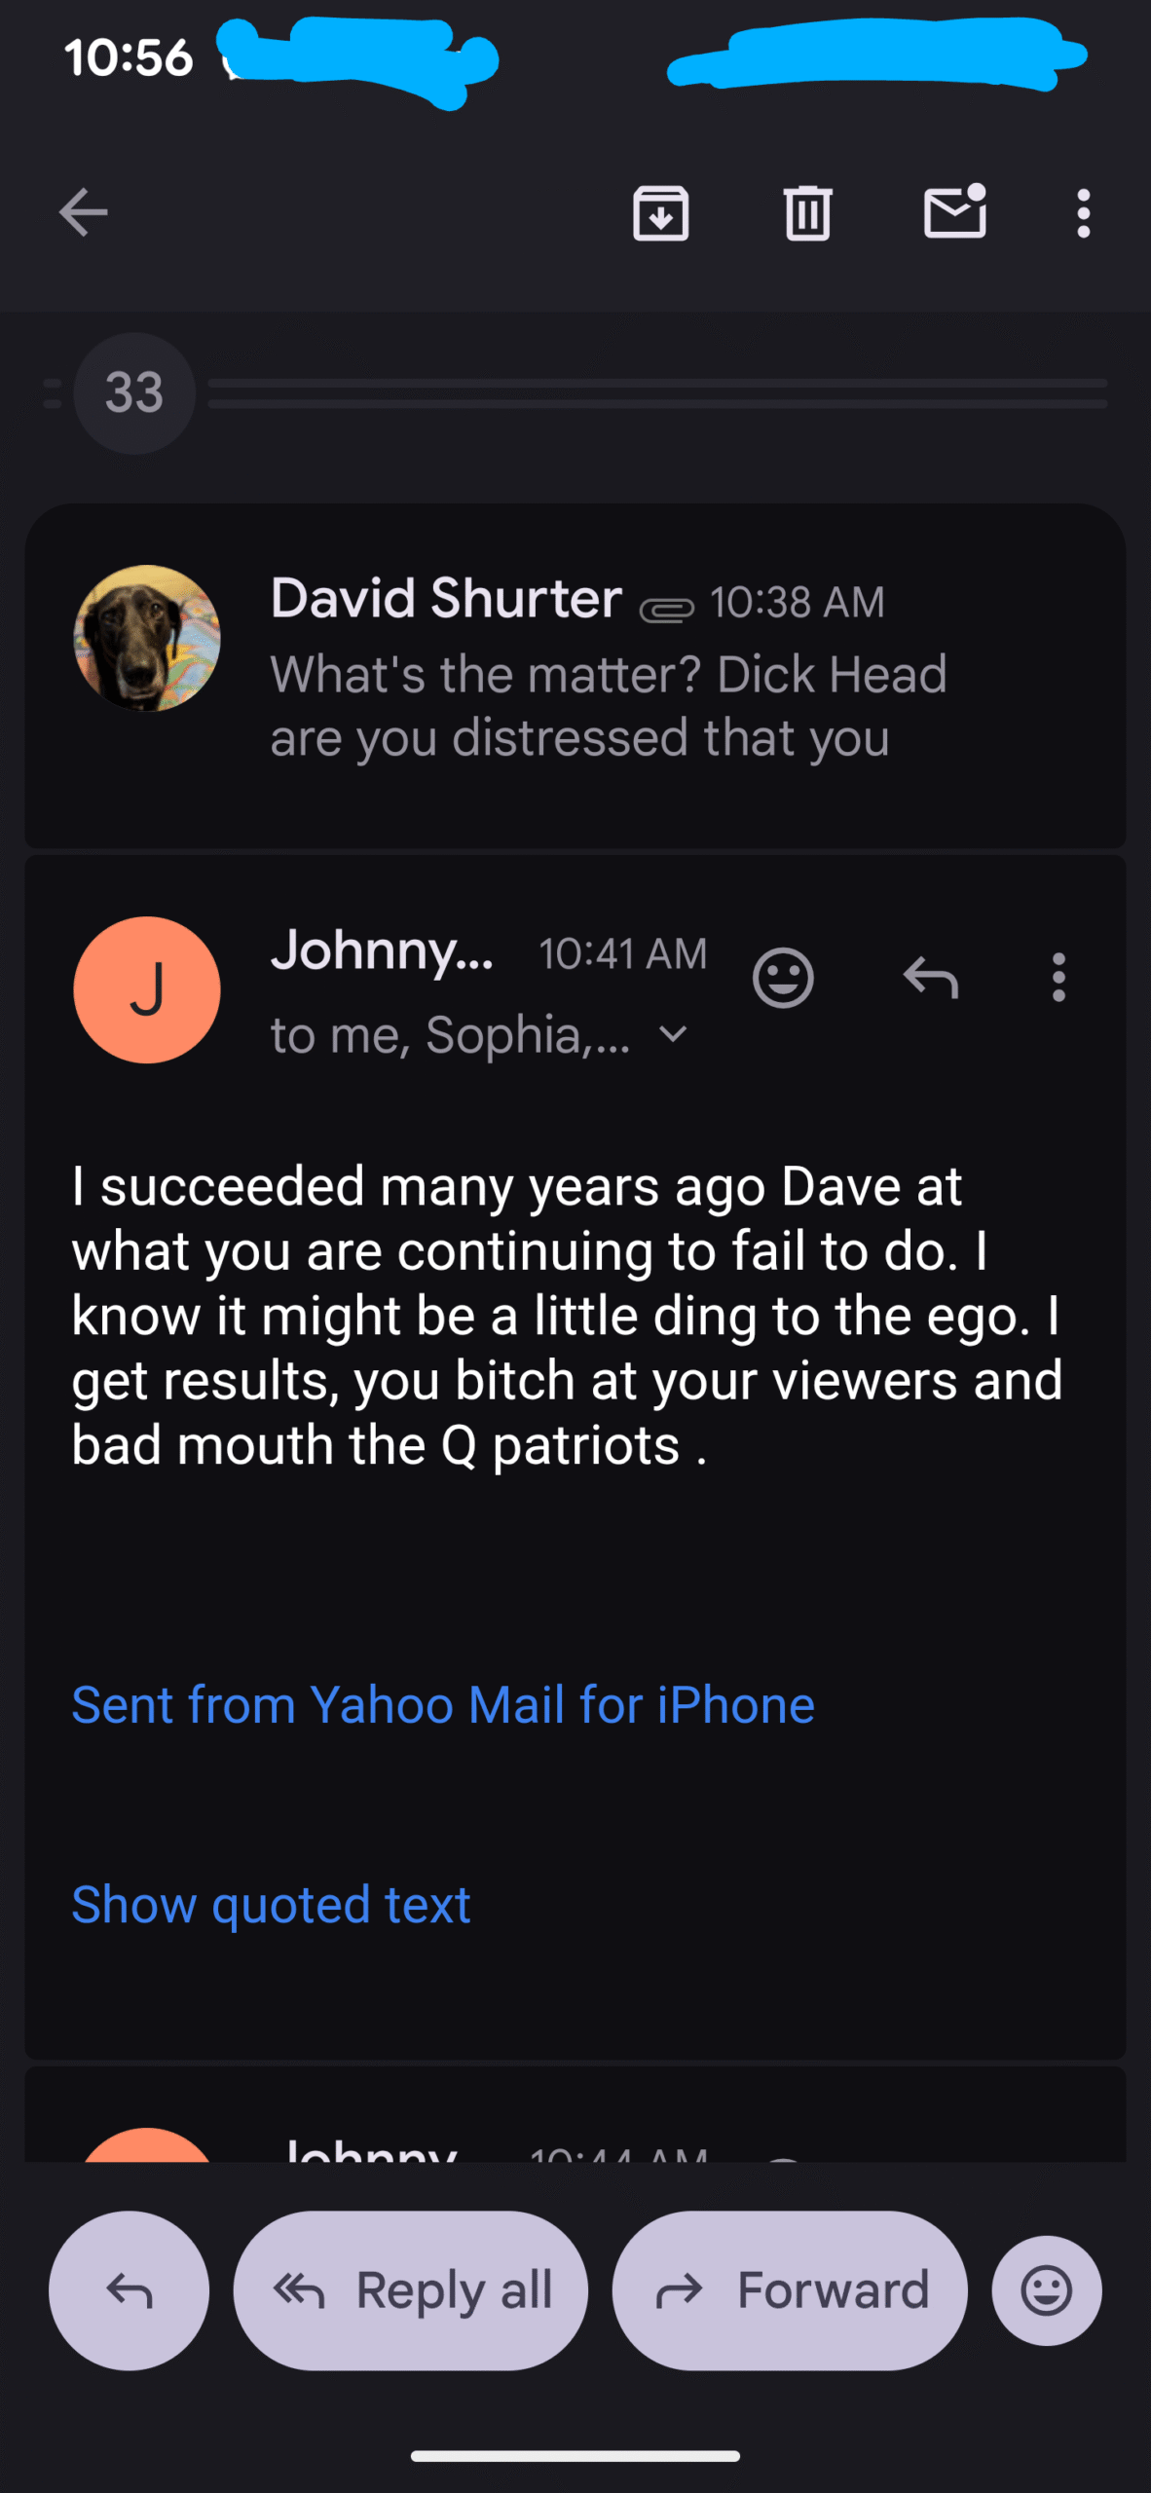Image resolution: width=1151 pixels, height=2493 pixels.
Task: Open top bar three-dot overflow menu
Action: (1083, 212)
